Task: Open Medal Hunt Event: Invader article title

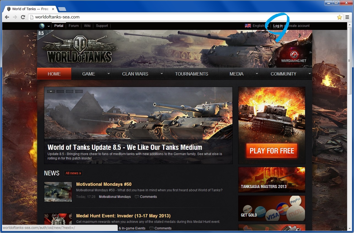Action: [x=123, y=216]
